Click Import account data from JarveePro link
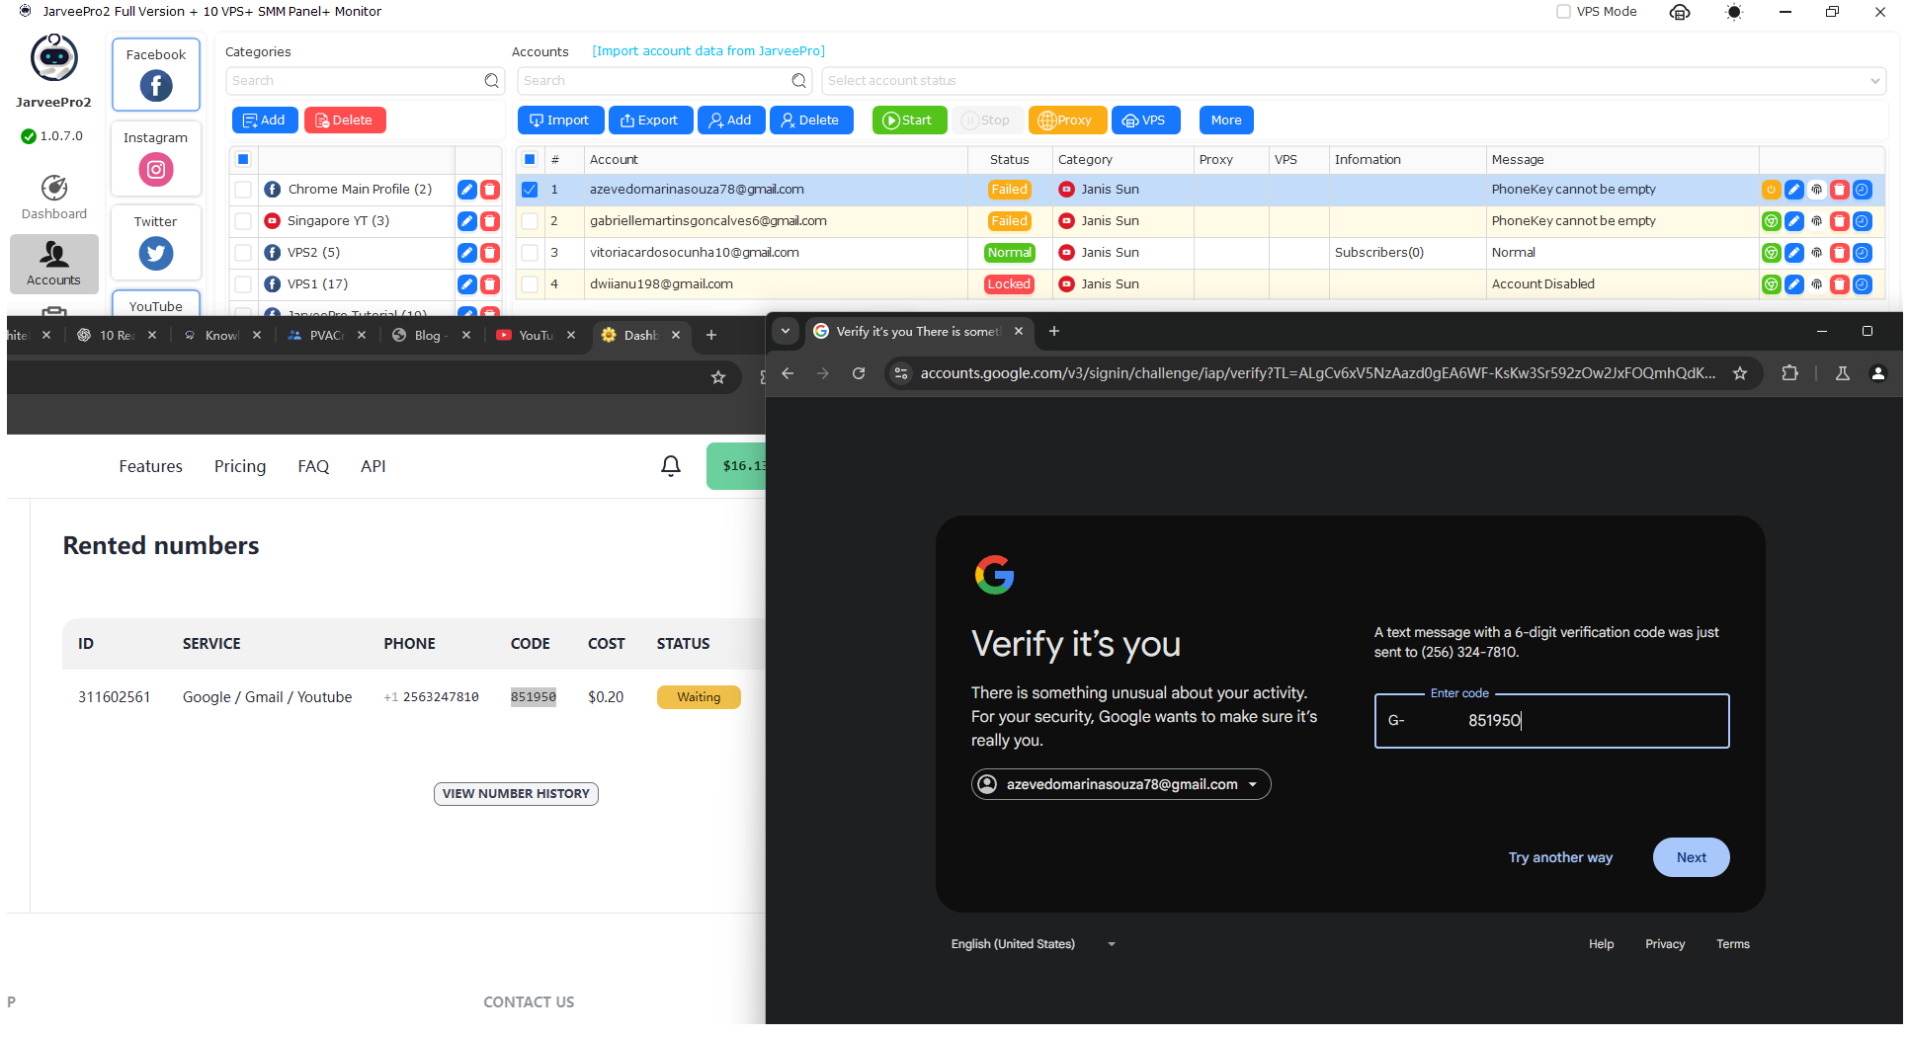 click(x=708, y=51)
